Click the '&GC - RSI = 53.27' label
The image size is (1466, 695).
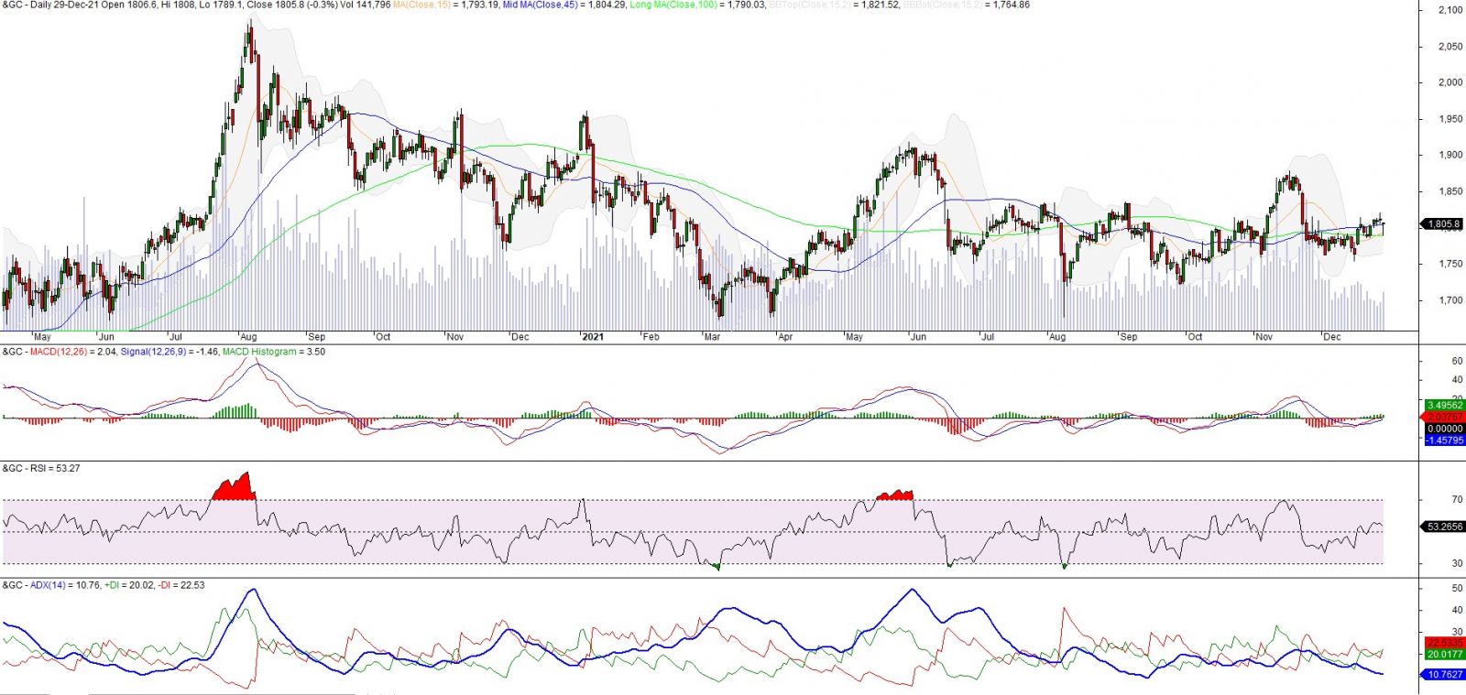[41, 468]
